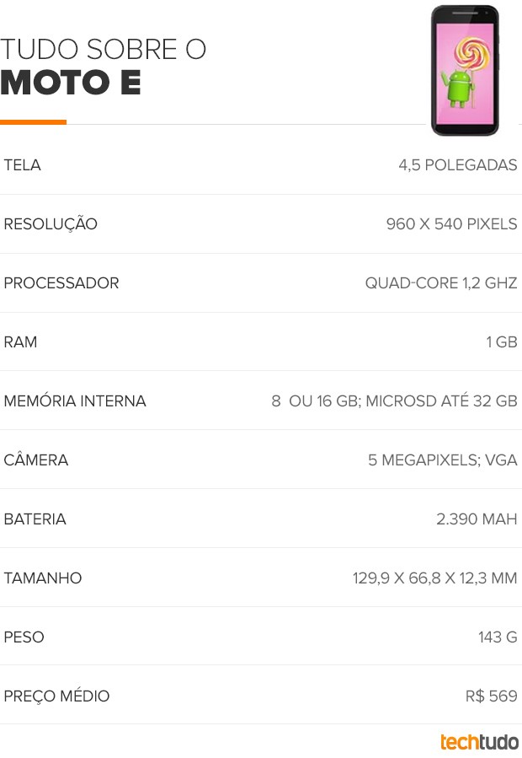Click the TUDO SOBRE O heading

coord(103,49)
